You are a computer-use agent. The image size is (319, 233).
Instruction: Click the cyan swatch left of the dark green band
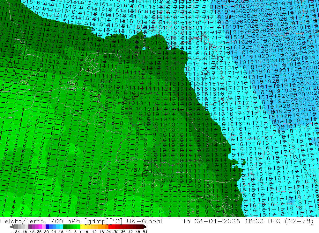pyautogui.click(x=62, y=227)
